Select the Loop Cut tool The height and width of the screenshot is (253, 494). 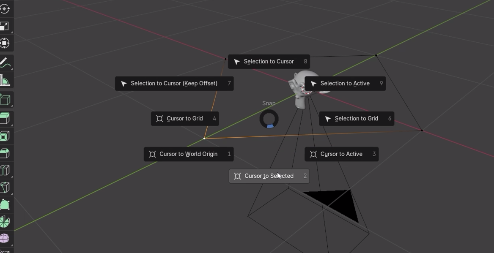coord(5,170)
